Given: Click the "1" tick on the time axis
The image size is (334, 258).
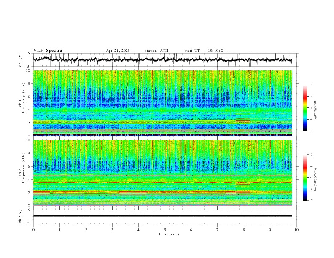Looking at the screenshot, I should tap(59, 230).
